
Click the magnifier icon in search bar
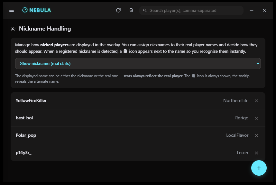click(145, 10)
